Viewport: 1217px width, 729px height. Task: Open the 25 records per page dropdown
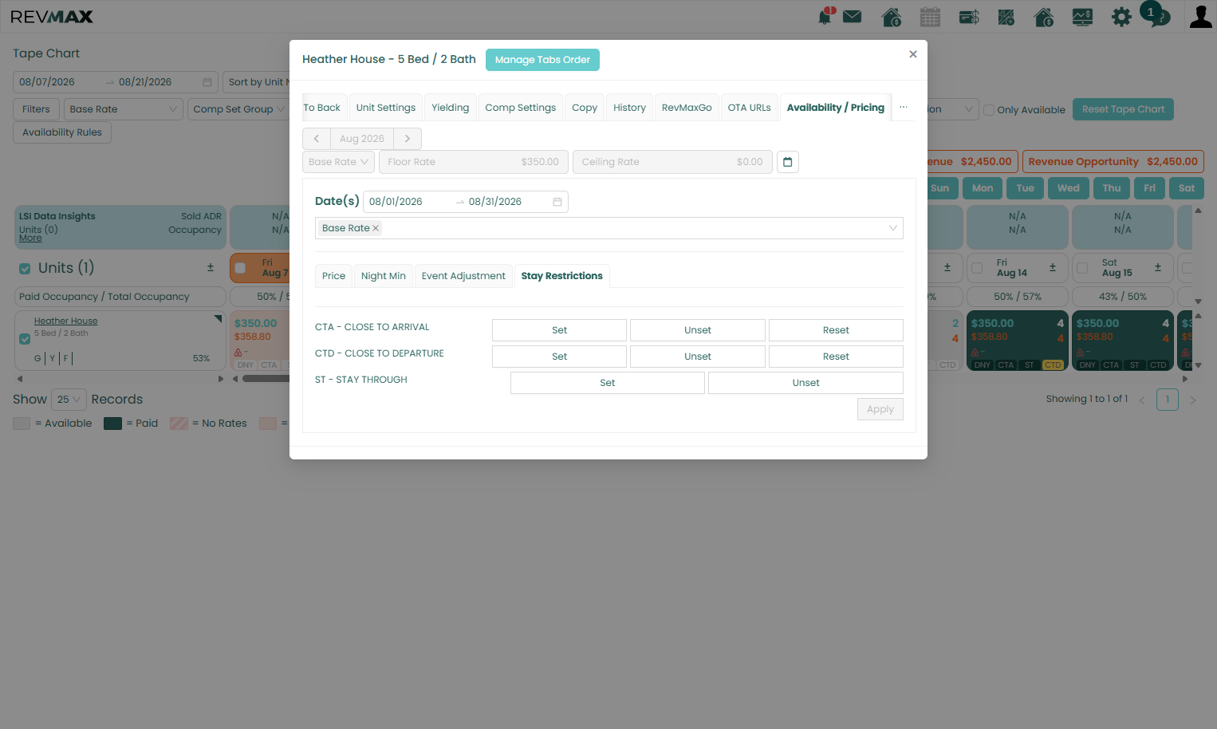(x=69, y=400)
